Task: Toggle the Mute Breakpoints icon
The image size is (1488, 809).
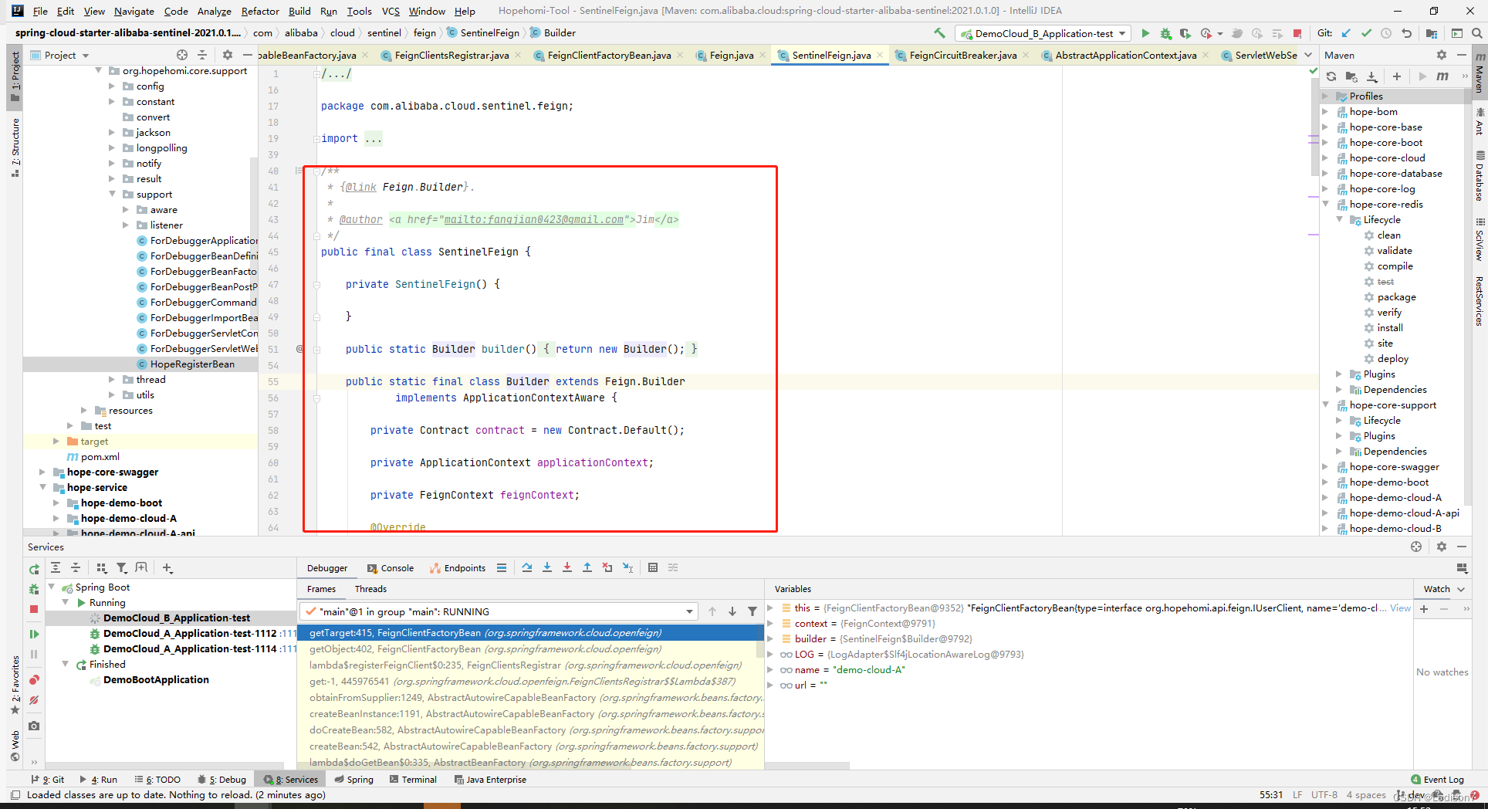Action: tap(34, 700)
